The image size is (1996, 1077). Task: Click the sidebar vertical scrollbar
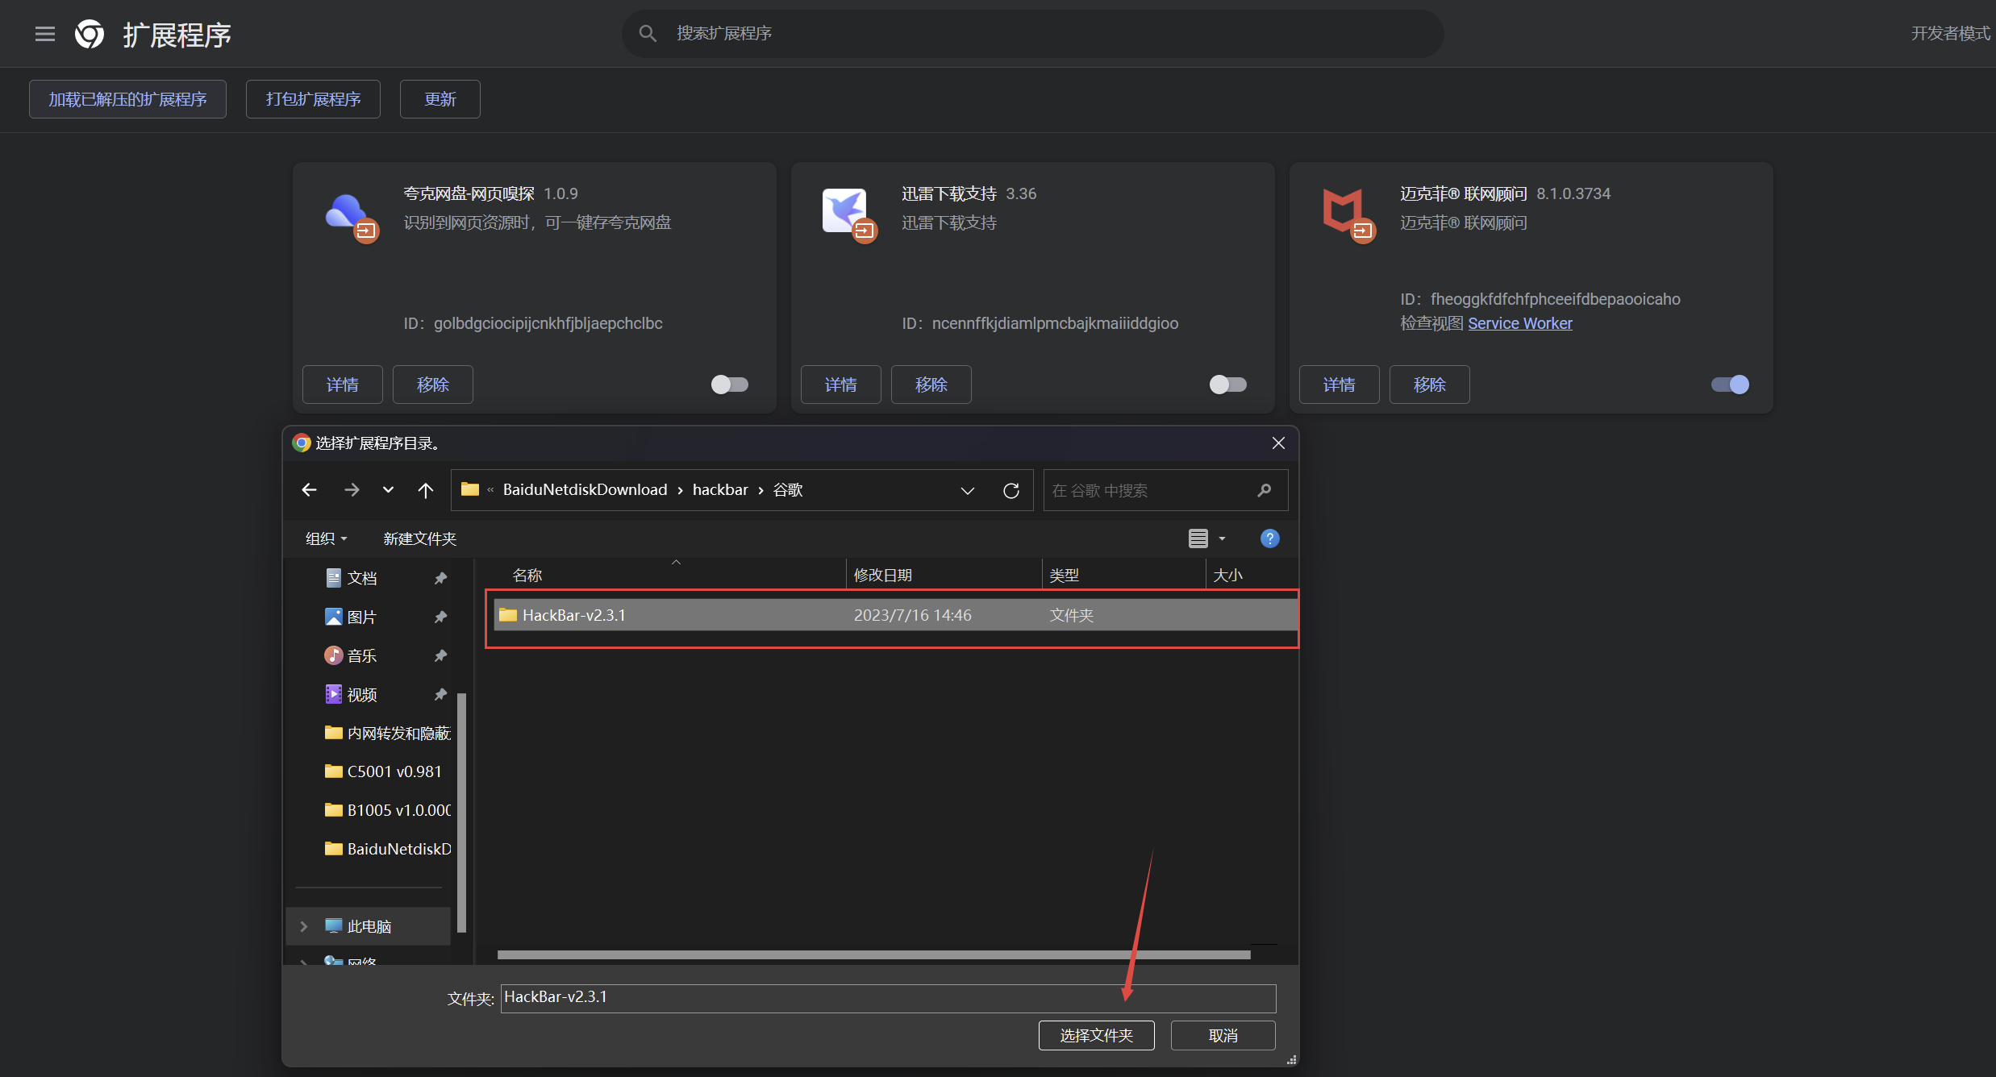tap(462, 812)
